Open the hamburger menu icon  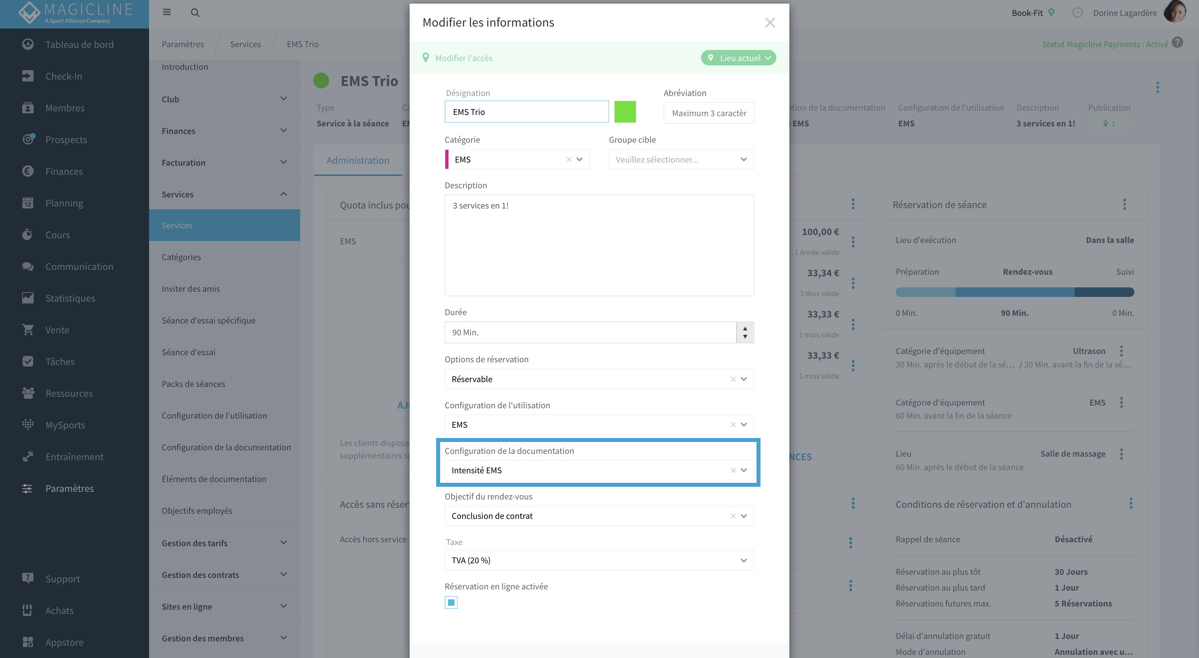tap(167, 13)
